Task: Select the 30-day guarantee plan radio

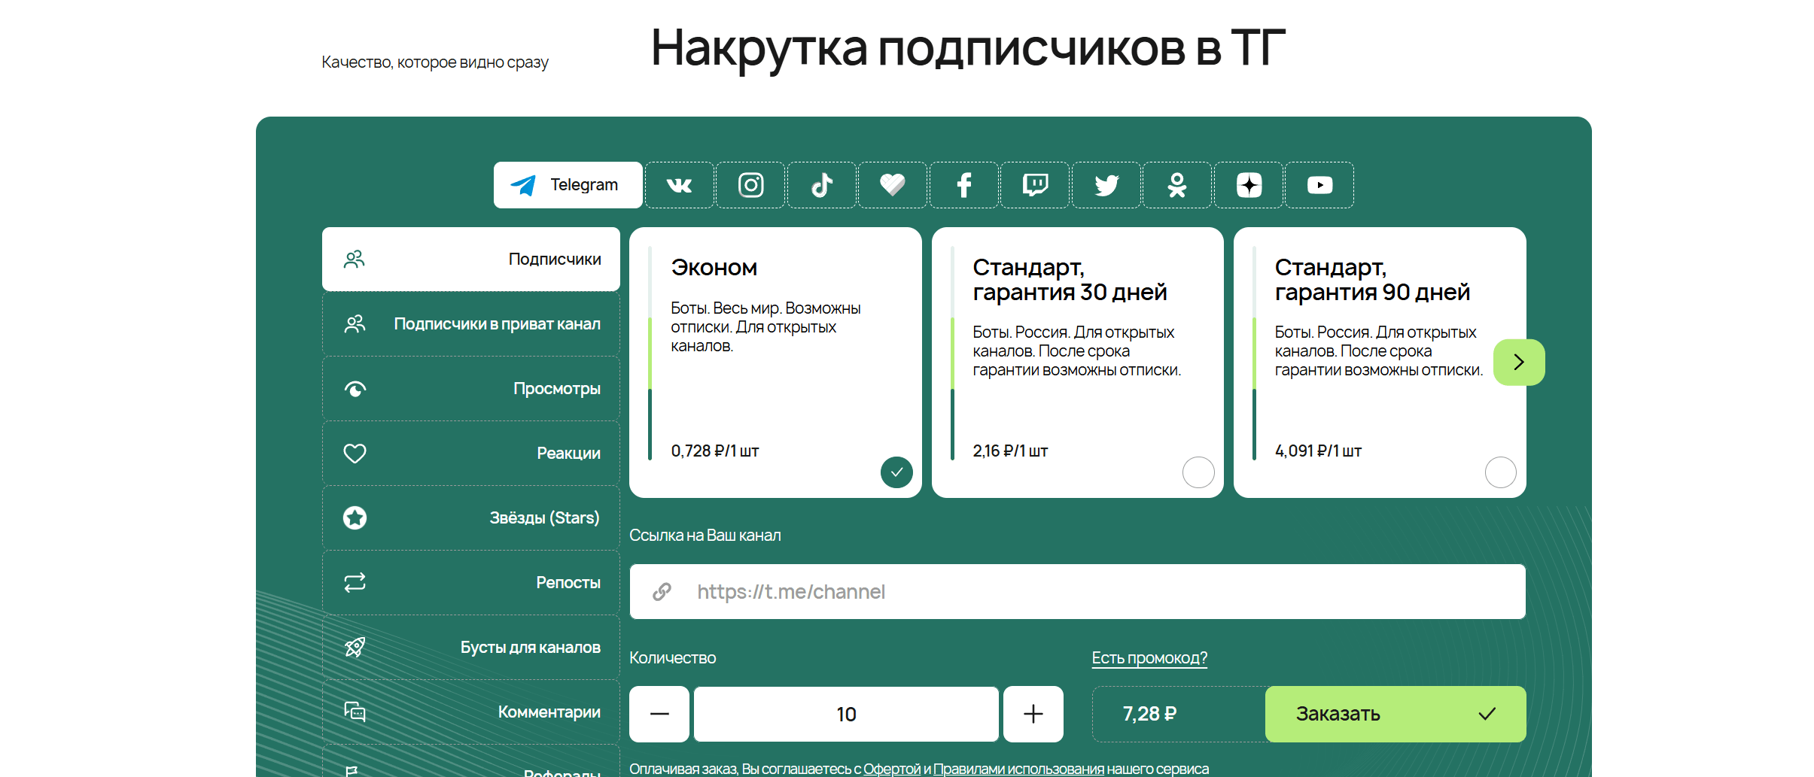Action: [x=1198, y=472]
